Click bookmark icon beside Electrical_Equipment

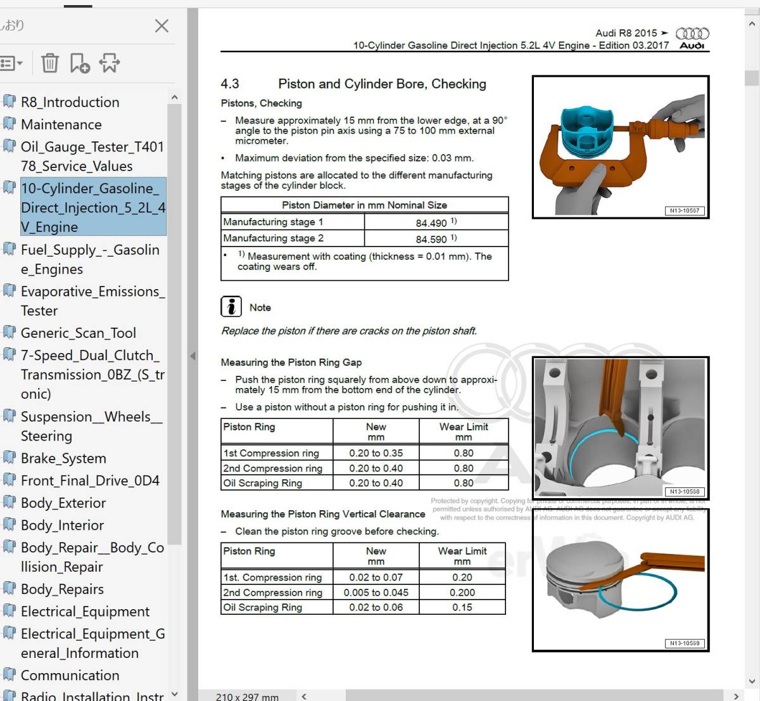point(9,610)
